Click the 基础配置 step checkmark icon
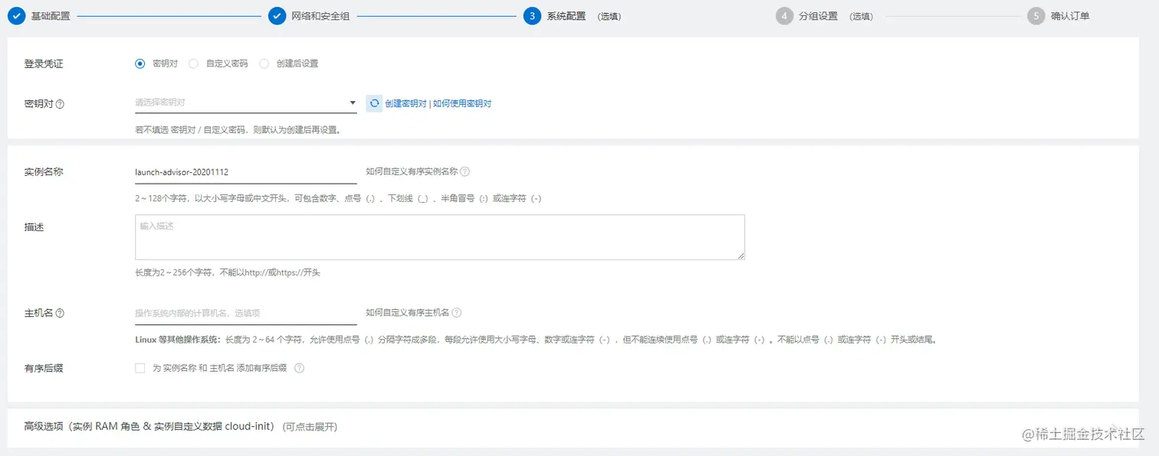 pos(17,16)
